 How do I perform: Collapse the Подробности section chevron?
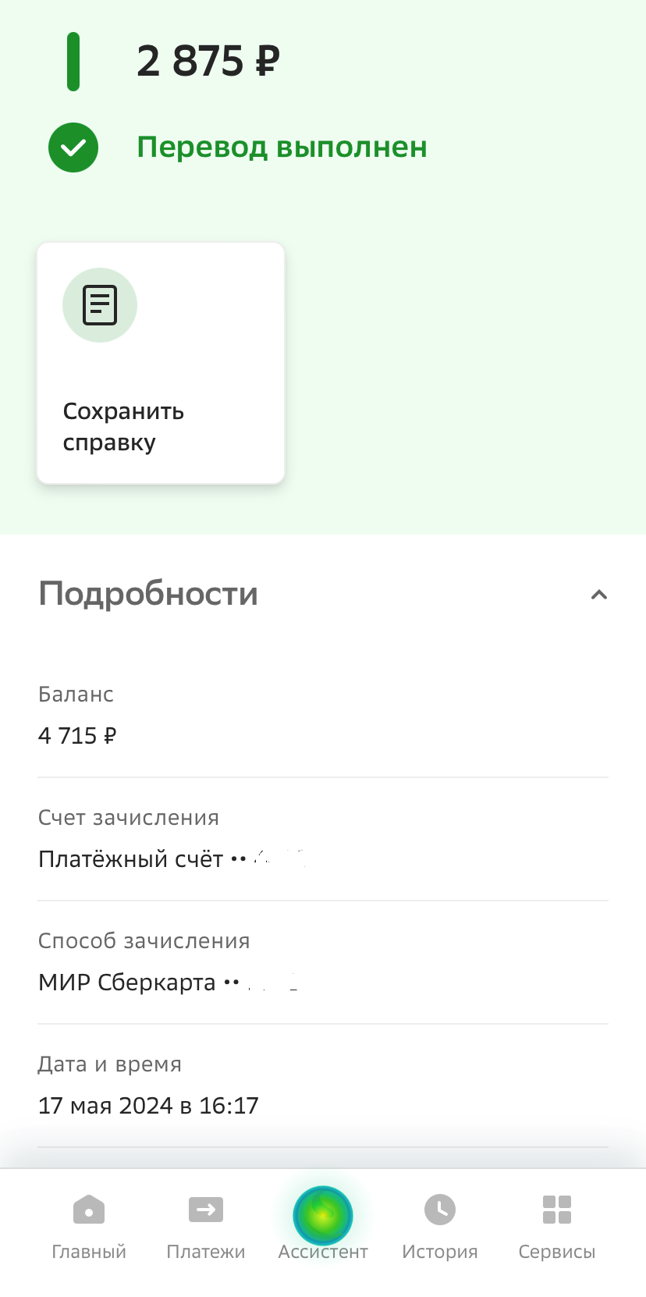(598, 595)
